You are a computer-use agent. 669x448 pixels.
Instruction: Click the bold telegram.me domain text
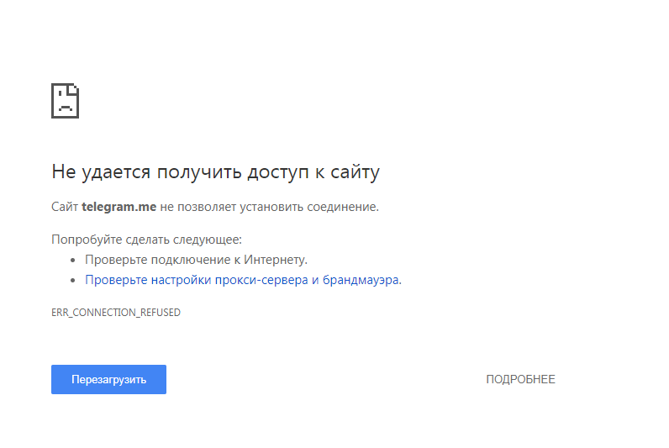point(119,206)
